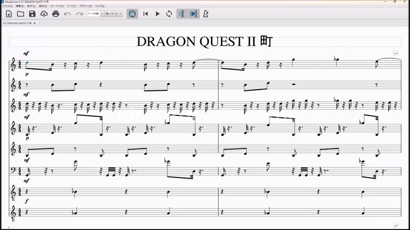Toggle pan score during playback button
Viewport: 410px width, 230px height.
click(x=194, y=14)
